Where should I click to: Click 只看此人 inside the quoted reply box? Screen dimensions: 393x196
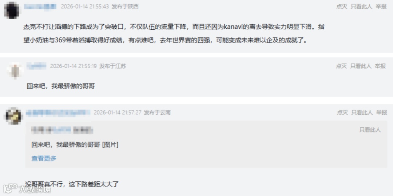(370, 130)
